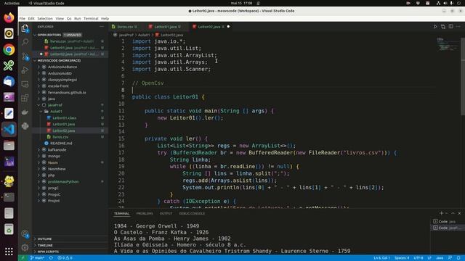Screen dimensions: 465x261
Task: Open the Docker view in activity bar
Action: (x=25, y=112)
